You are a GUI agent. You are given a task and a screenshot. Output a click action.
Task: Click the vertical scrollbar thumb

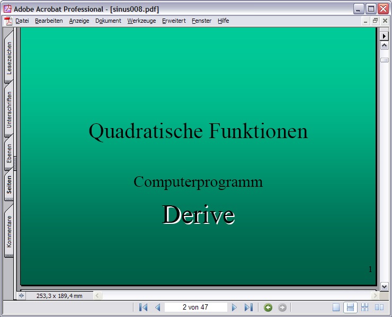click(384, 60)
